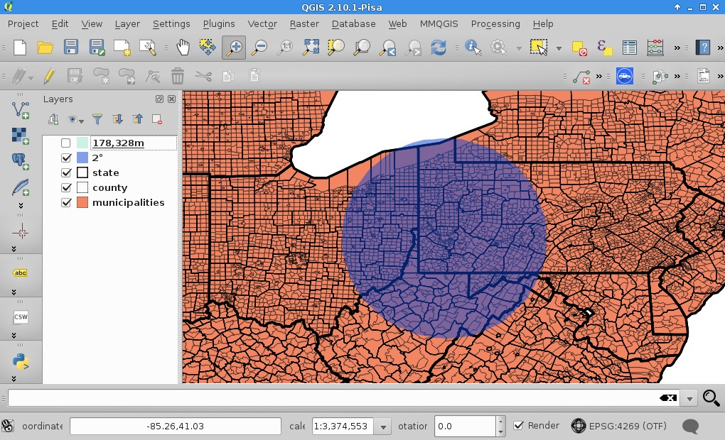Click the Zoom Out magnifier tool
Viewport: 725px width, 440px height.
259,48
